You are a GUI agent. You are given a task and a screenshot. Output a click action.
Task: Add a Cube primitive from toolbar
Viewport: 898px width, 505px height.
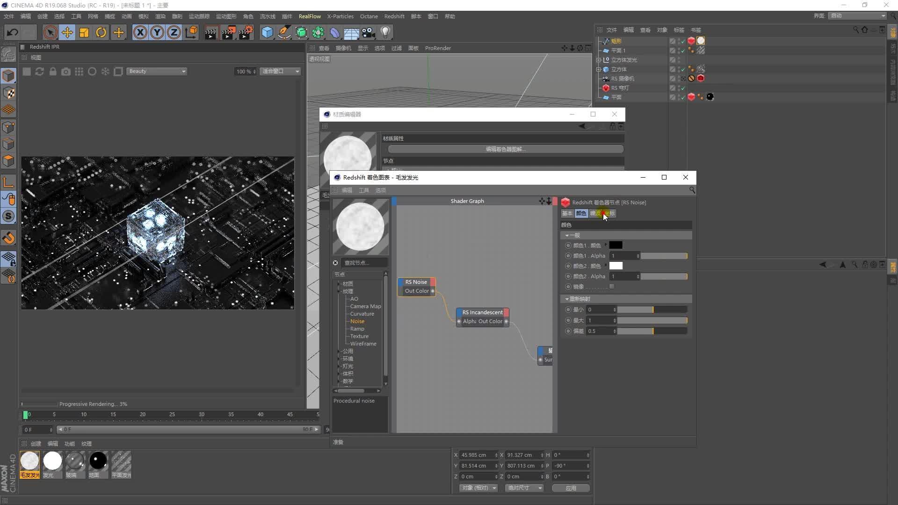coord(267,32)
